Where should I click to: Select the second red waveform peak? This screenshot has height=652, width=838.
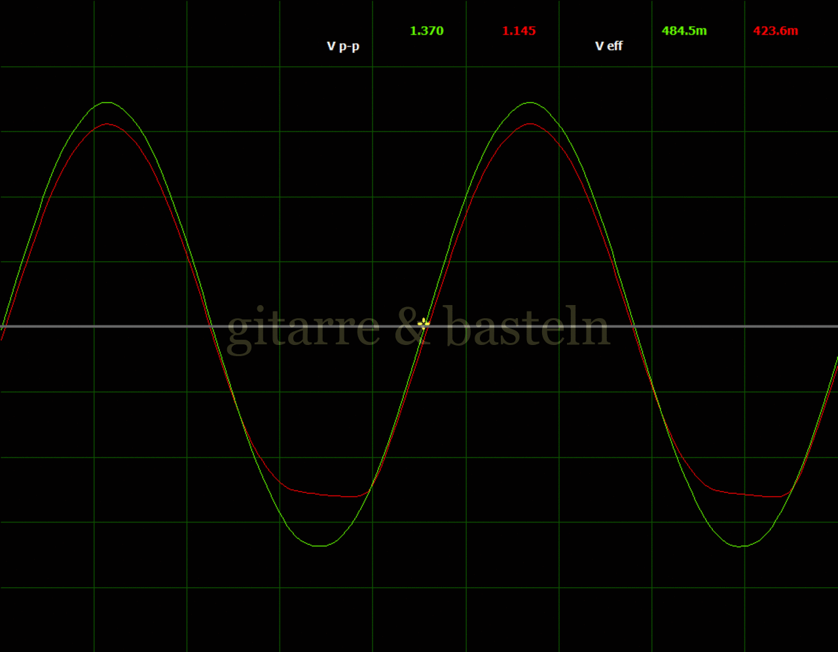click(x=530, y=124)
